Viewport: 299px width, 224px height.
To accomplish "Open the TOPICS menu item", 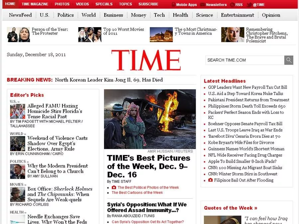I will (126, 4).
